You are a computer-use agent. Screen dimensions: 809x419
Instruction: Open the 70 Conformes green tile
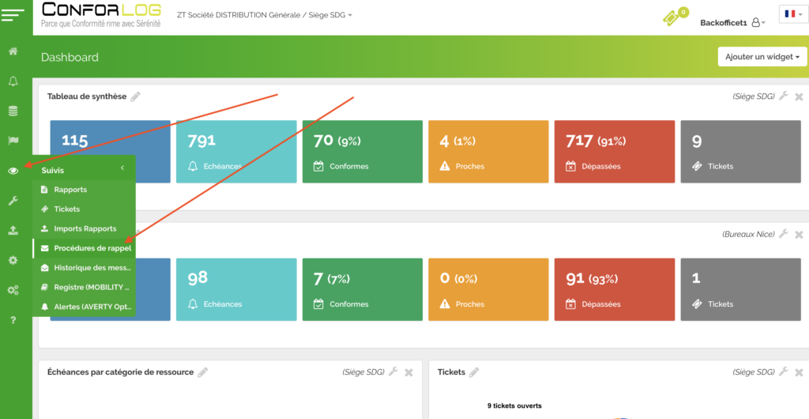[x=362, y=152]
